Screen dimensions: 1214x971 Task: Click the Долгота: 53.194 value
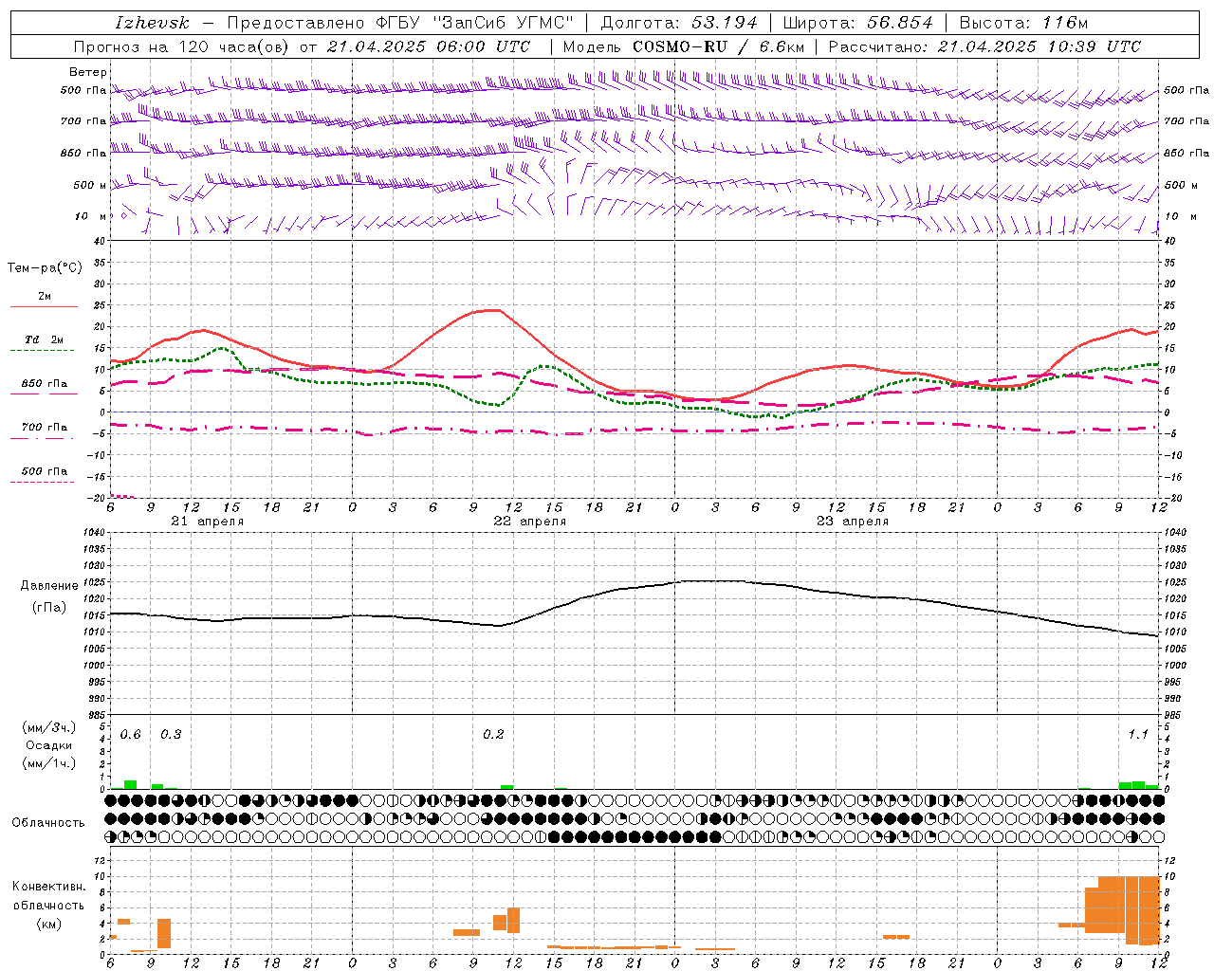pyautogui.click(x=678, y=23)
